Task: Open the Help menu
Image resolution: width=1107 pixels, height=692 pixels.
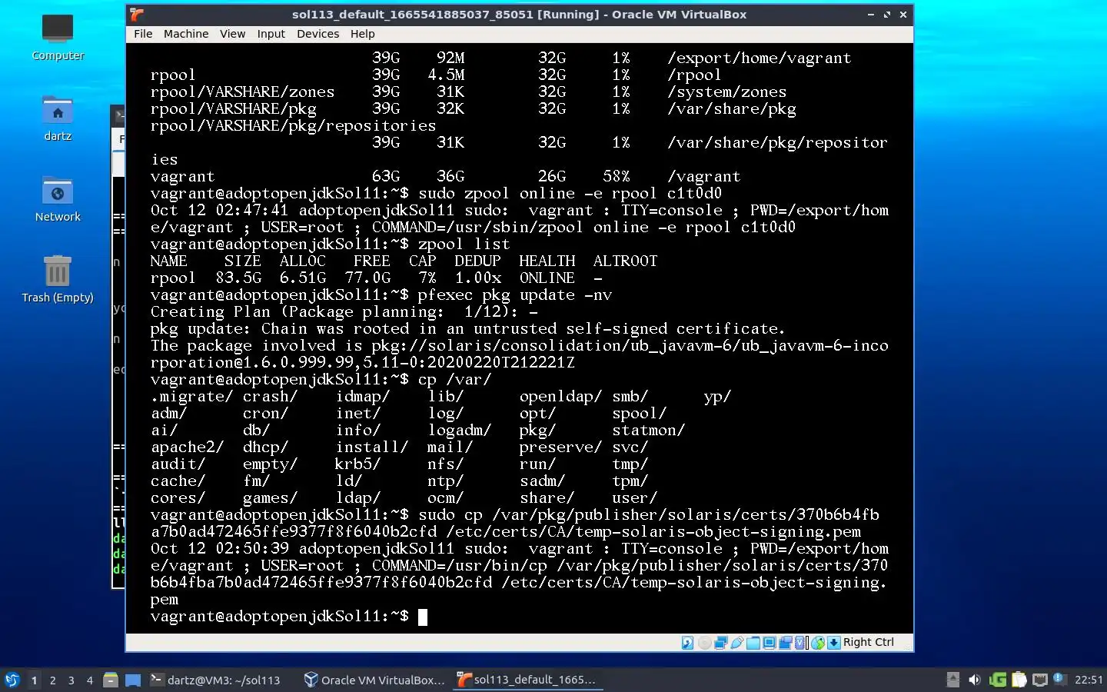Action: pos(363,34)
